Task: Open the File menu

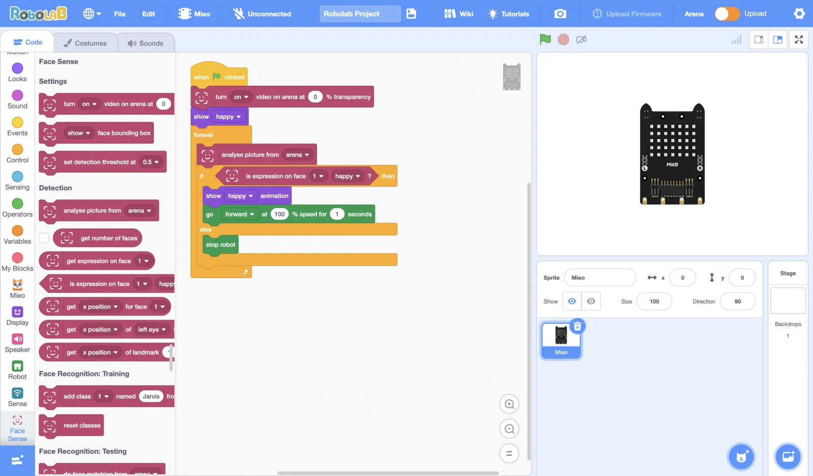Action: (x=120, y=14)
